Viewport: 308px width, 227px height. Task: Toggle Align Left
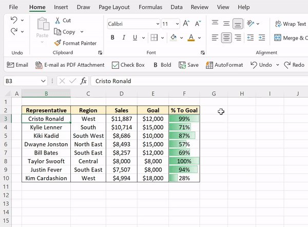[x=215, y=37]
